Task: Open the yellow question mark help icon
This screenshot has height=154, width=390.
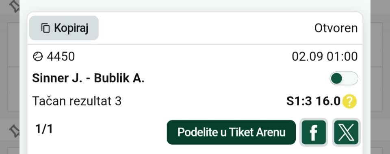Action: (349, 101)
